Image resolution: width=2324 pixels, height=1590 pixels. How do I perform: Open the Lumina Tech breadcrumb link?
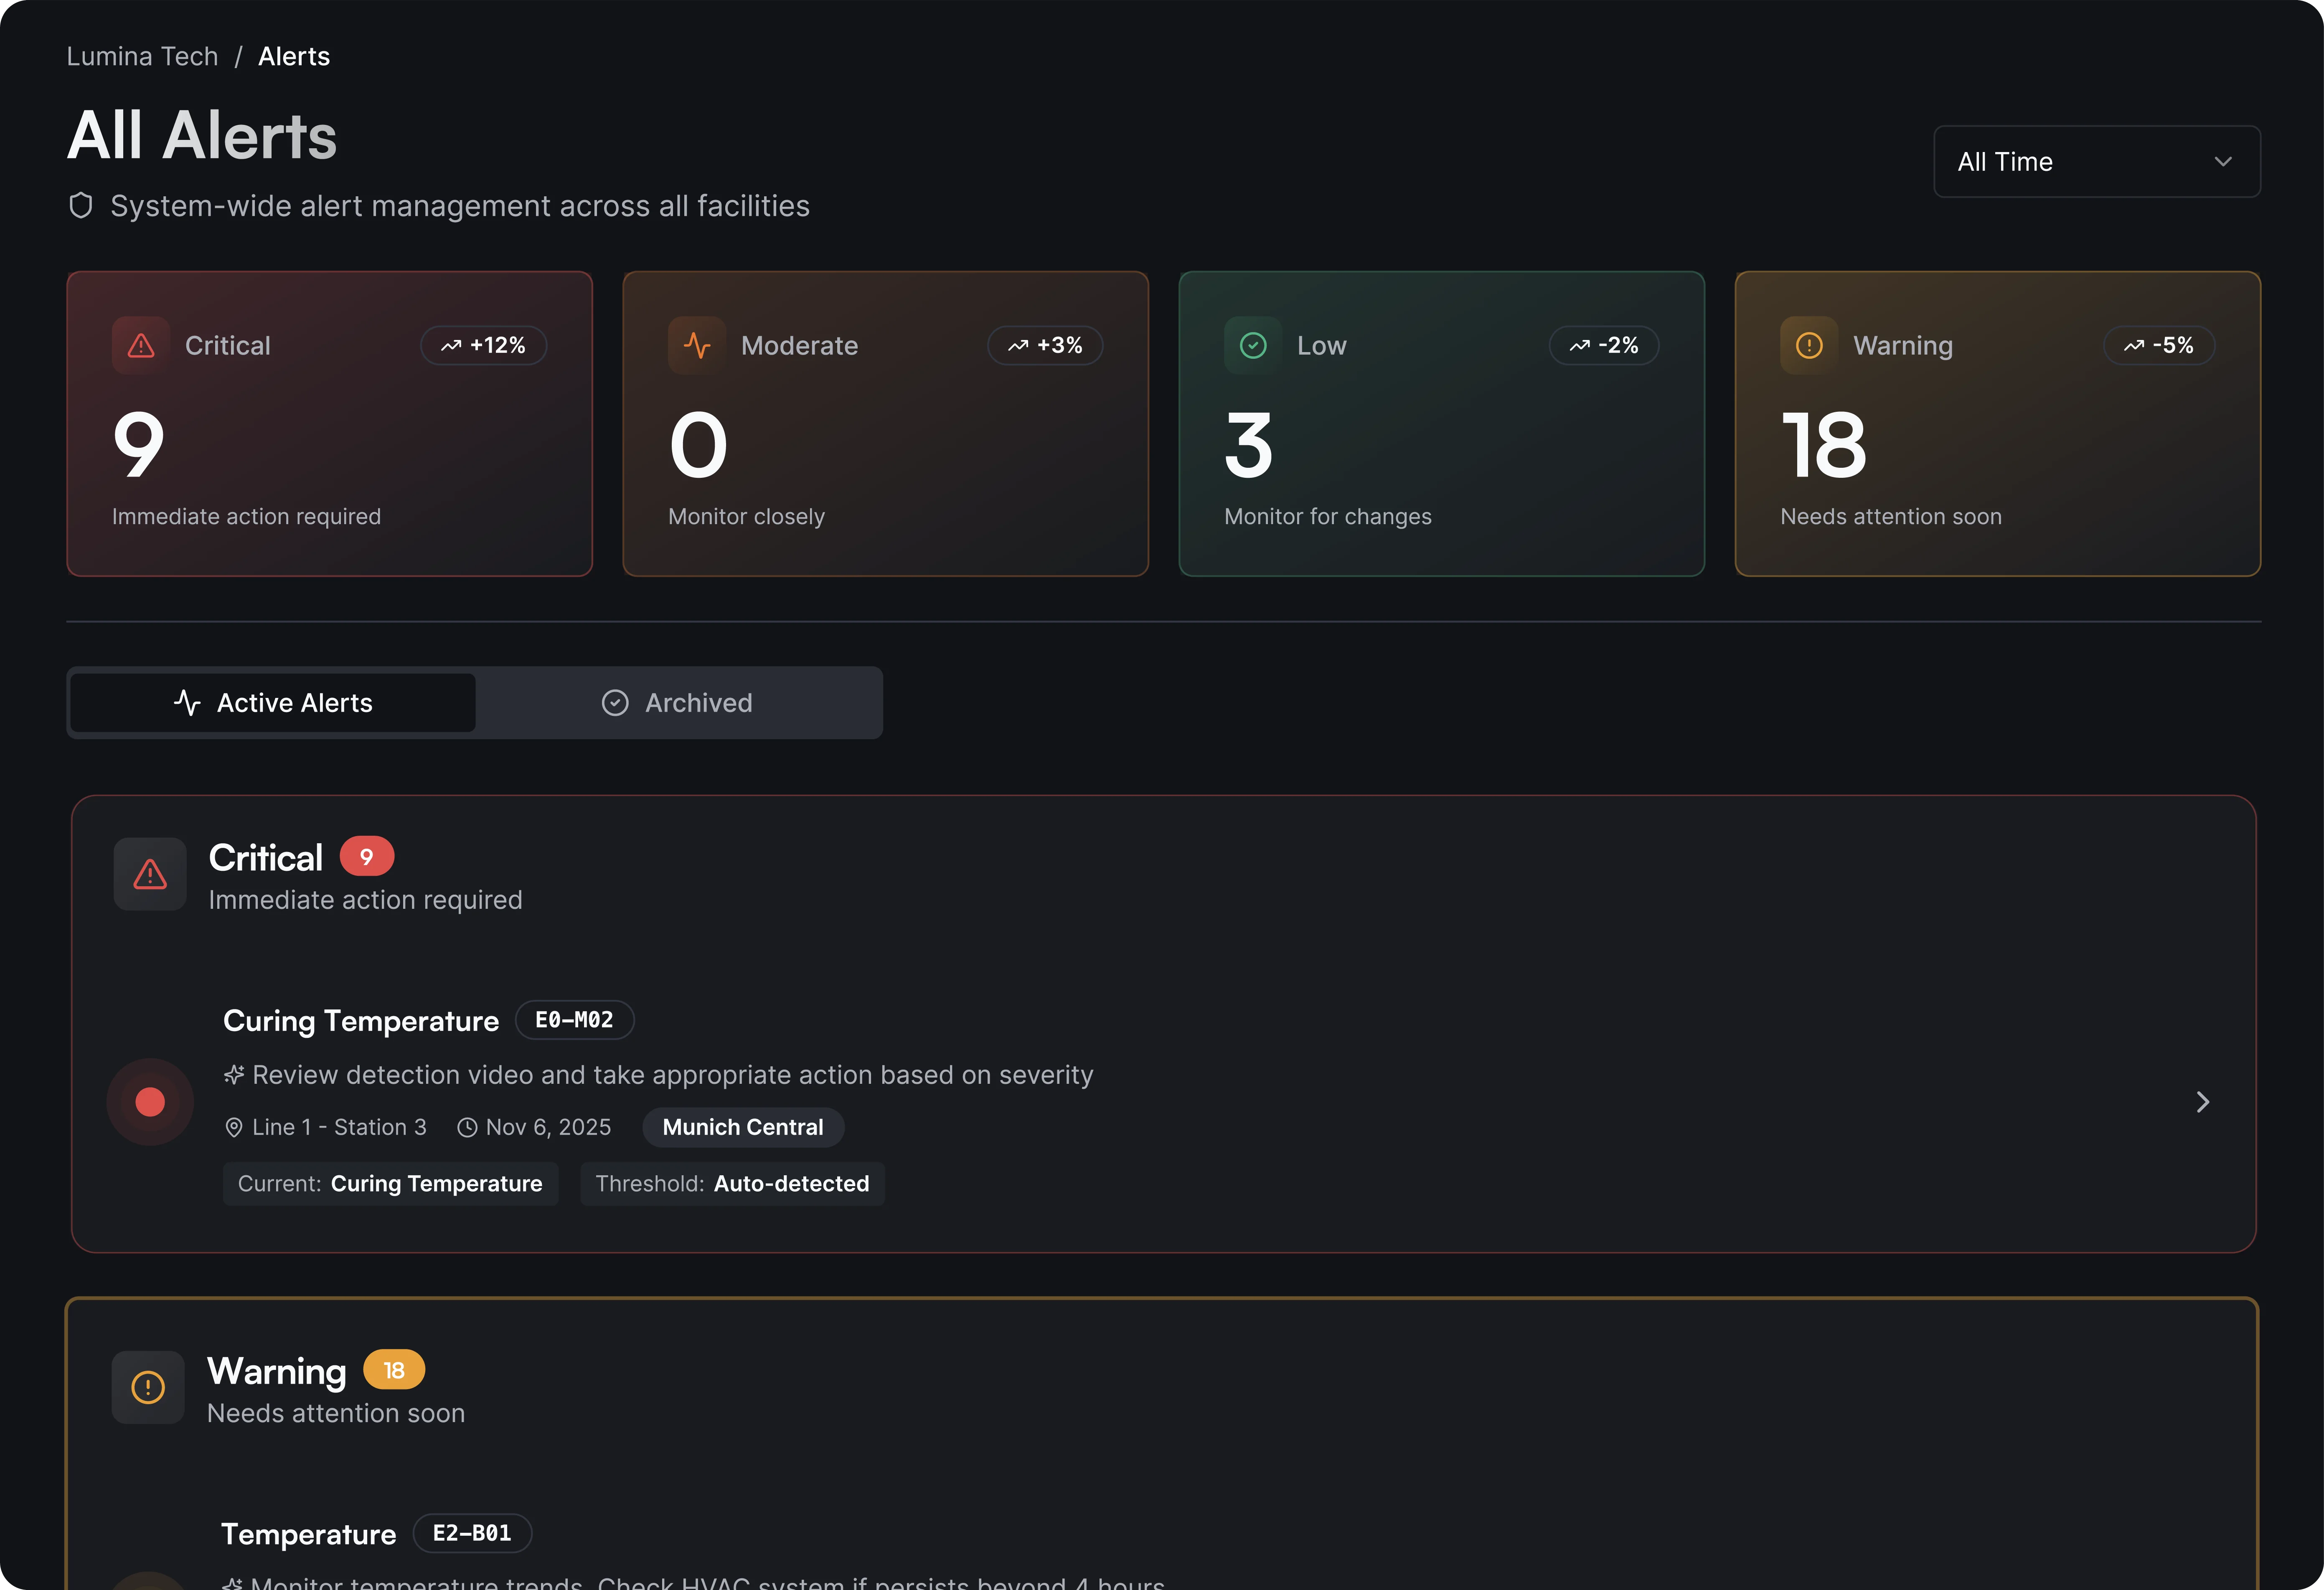tap(141, 56)
